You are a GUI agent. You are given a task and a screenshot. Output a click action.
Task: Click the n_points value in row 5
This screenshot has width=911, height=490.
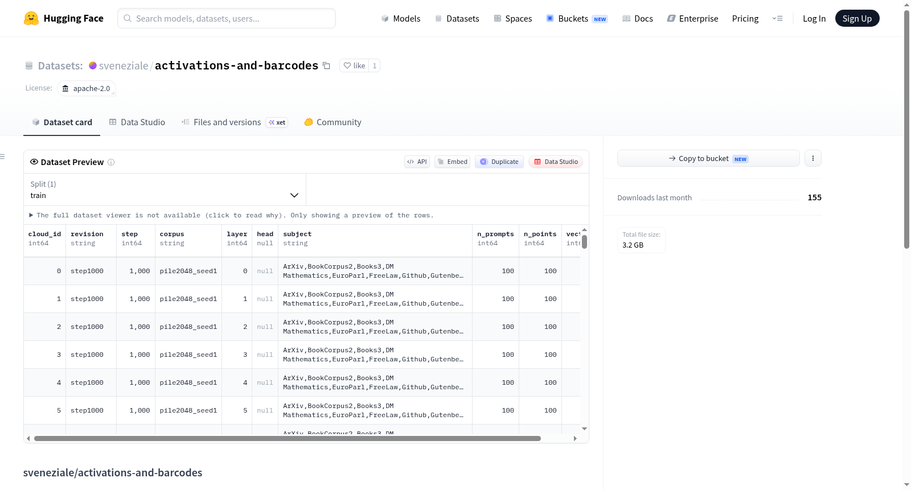pos(540,410)
